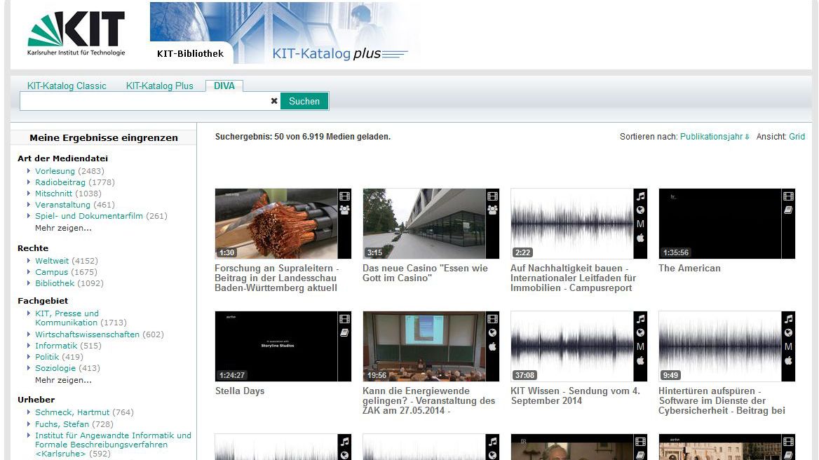
Task: Select the DIVA tab
Action: (224, 86)
